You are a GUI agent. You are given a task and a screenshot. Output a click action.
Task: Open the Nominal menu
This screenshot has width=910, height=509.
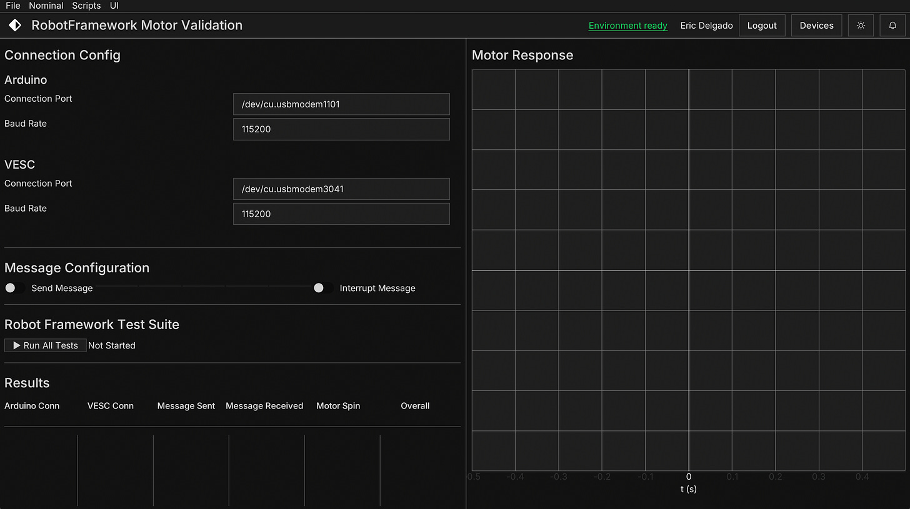46,6
